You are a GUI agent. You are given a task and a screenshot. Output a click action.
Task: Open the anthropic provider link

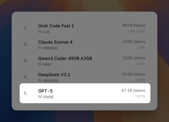coord(50,48)
